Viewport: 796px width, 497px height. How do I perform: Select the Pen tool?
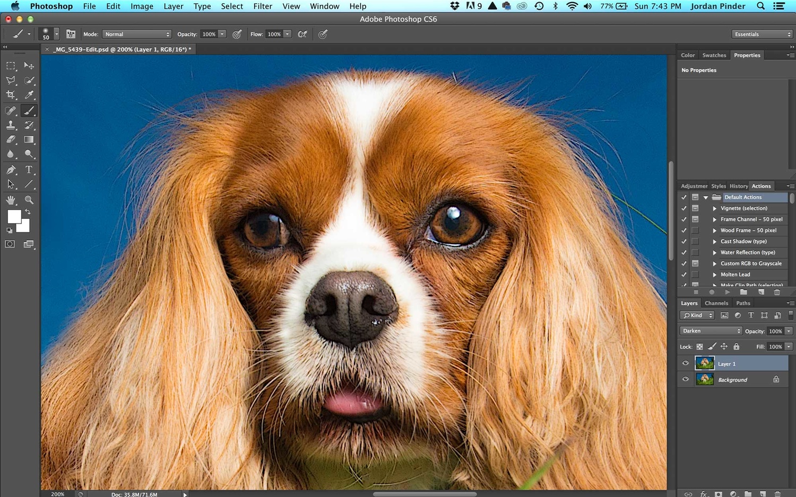[11, 170]
